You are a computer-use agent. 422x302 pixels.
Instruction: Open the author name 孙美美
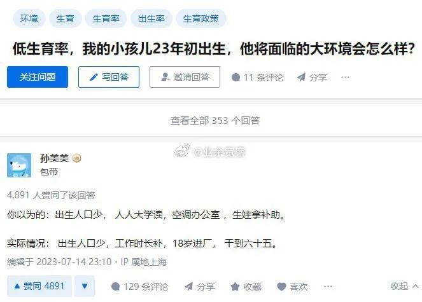[54, 158]
